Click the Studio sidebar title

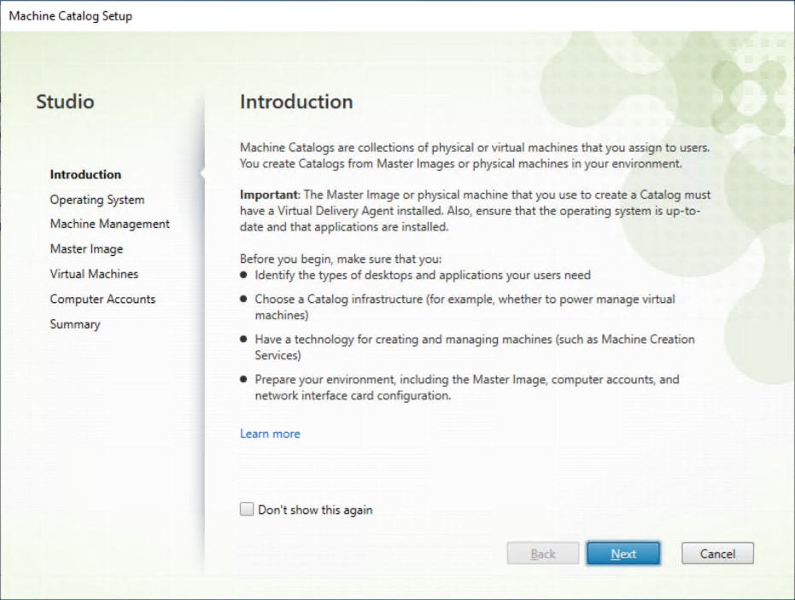(x=65, y=102)
